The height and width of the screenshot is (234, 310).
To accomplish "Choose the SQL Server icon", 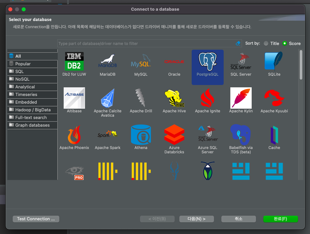I will (241, 61).
